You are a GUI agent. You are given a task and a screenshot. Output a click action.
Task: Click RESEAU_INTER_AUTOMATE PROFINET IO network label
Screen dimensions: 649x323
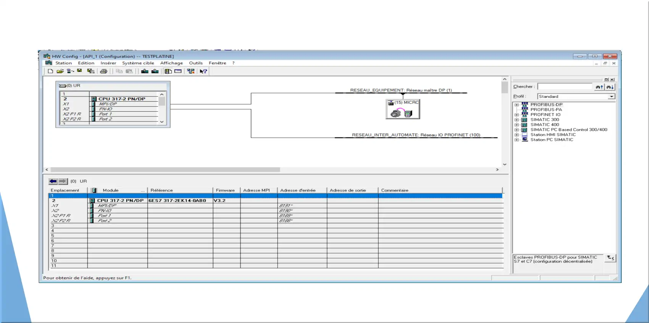416,135
